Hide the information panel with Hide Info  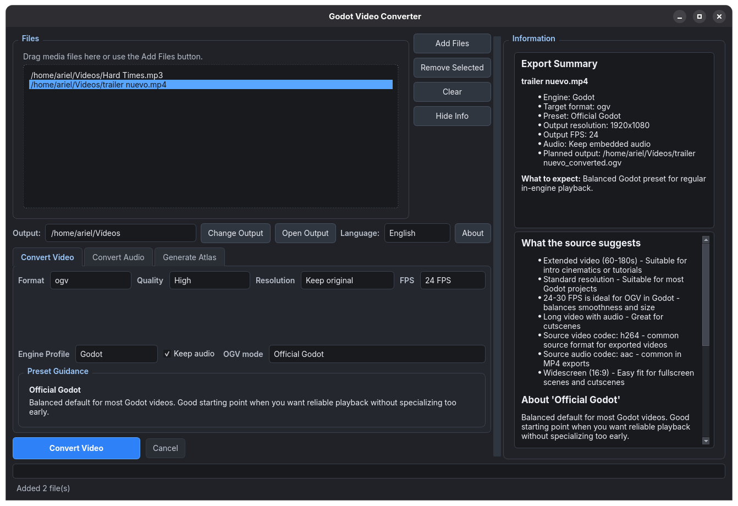(452, 116)
